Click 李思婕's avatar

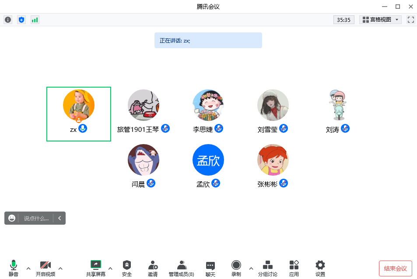coord(208,105)
